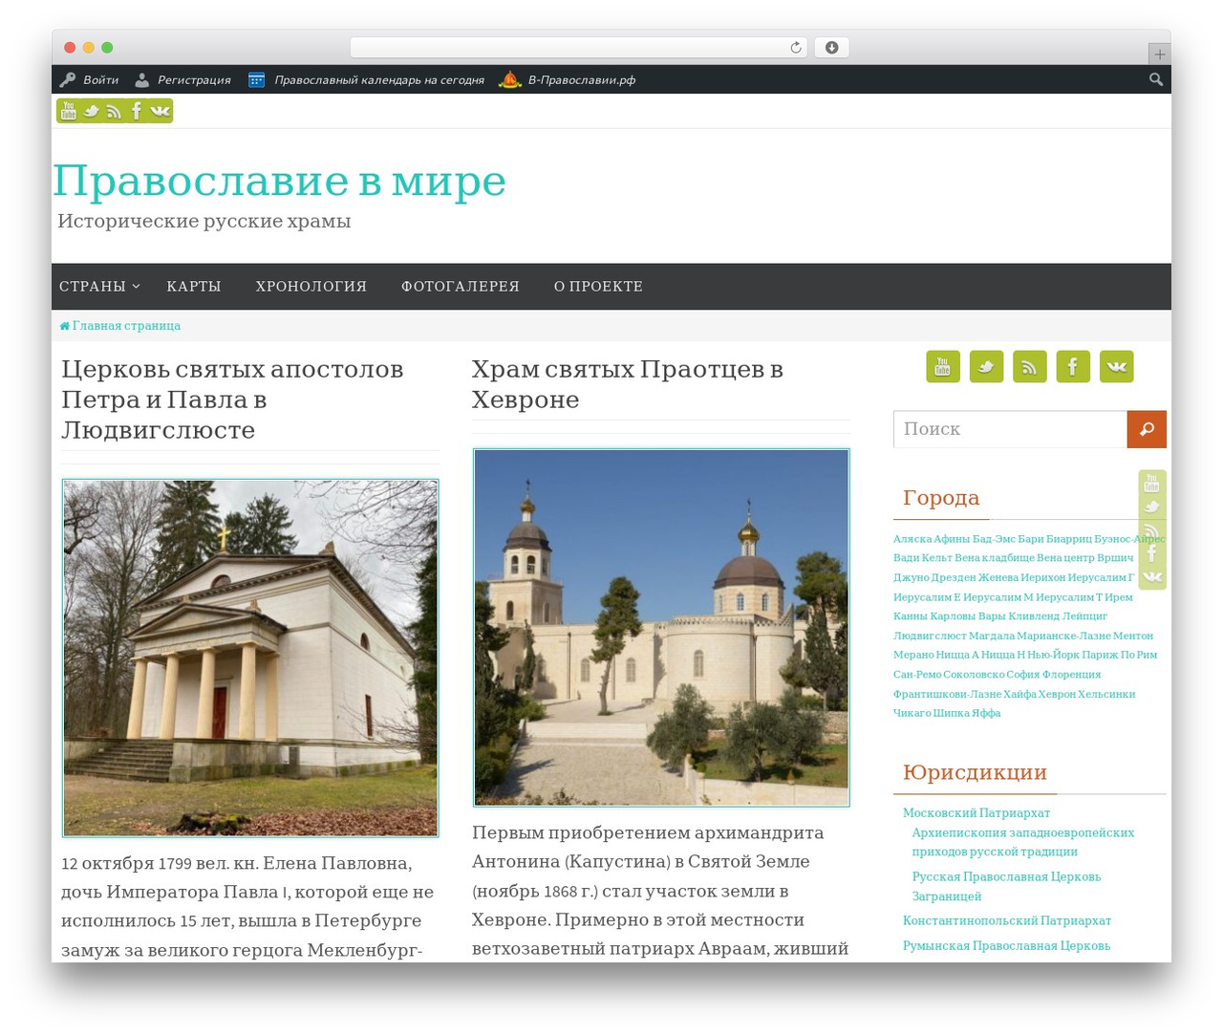Focus the Поиск search field
Viewport: 1223px width, 1036px height.
point(1011,429)
